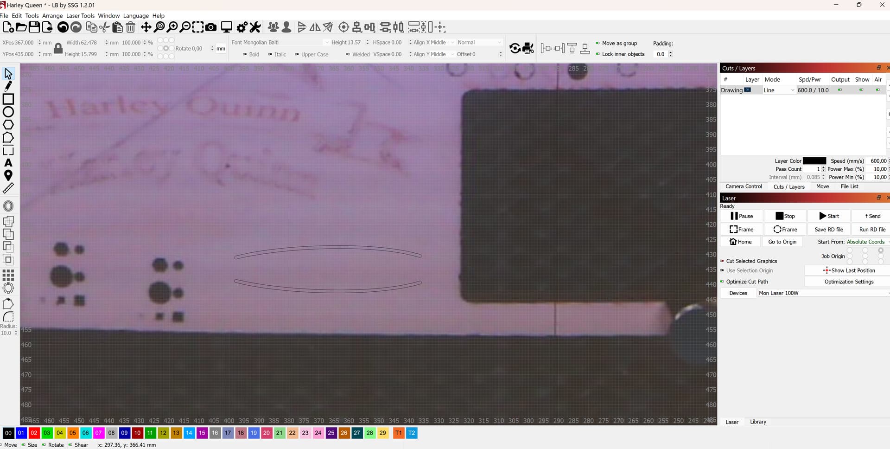Open the Grid Array tool
890x449 pixels.
click(8, 275)
